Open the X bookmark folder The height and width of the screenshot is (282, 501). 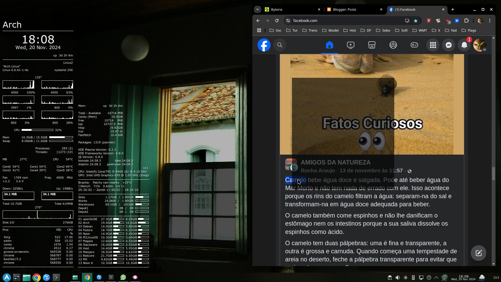pyautogui.click(x=436, y=31)
